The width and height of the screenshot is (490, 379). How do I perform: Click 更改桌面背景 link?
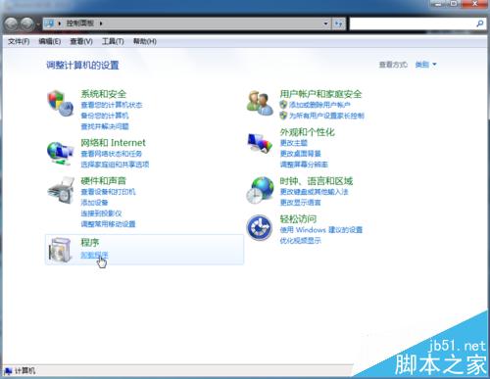300,154
